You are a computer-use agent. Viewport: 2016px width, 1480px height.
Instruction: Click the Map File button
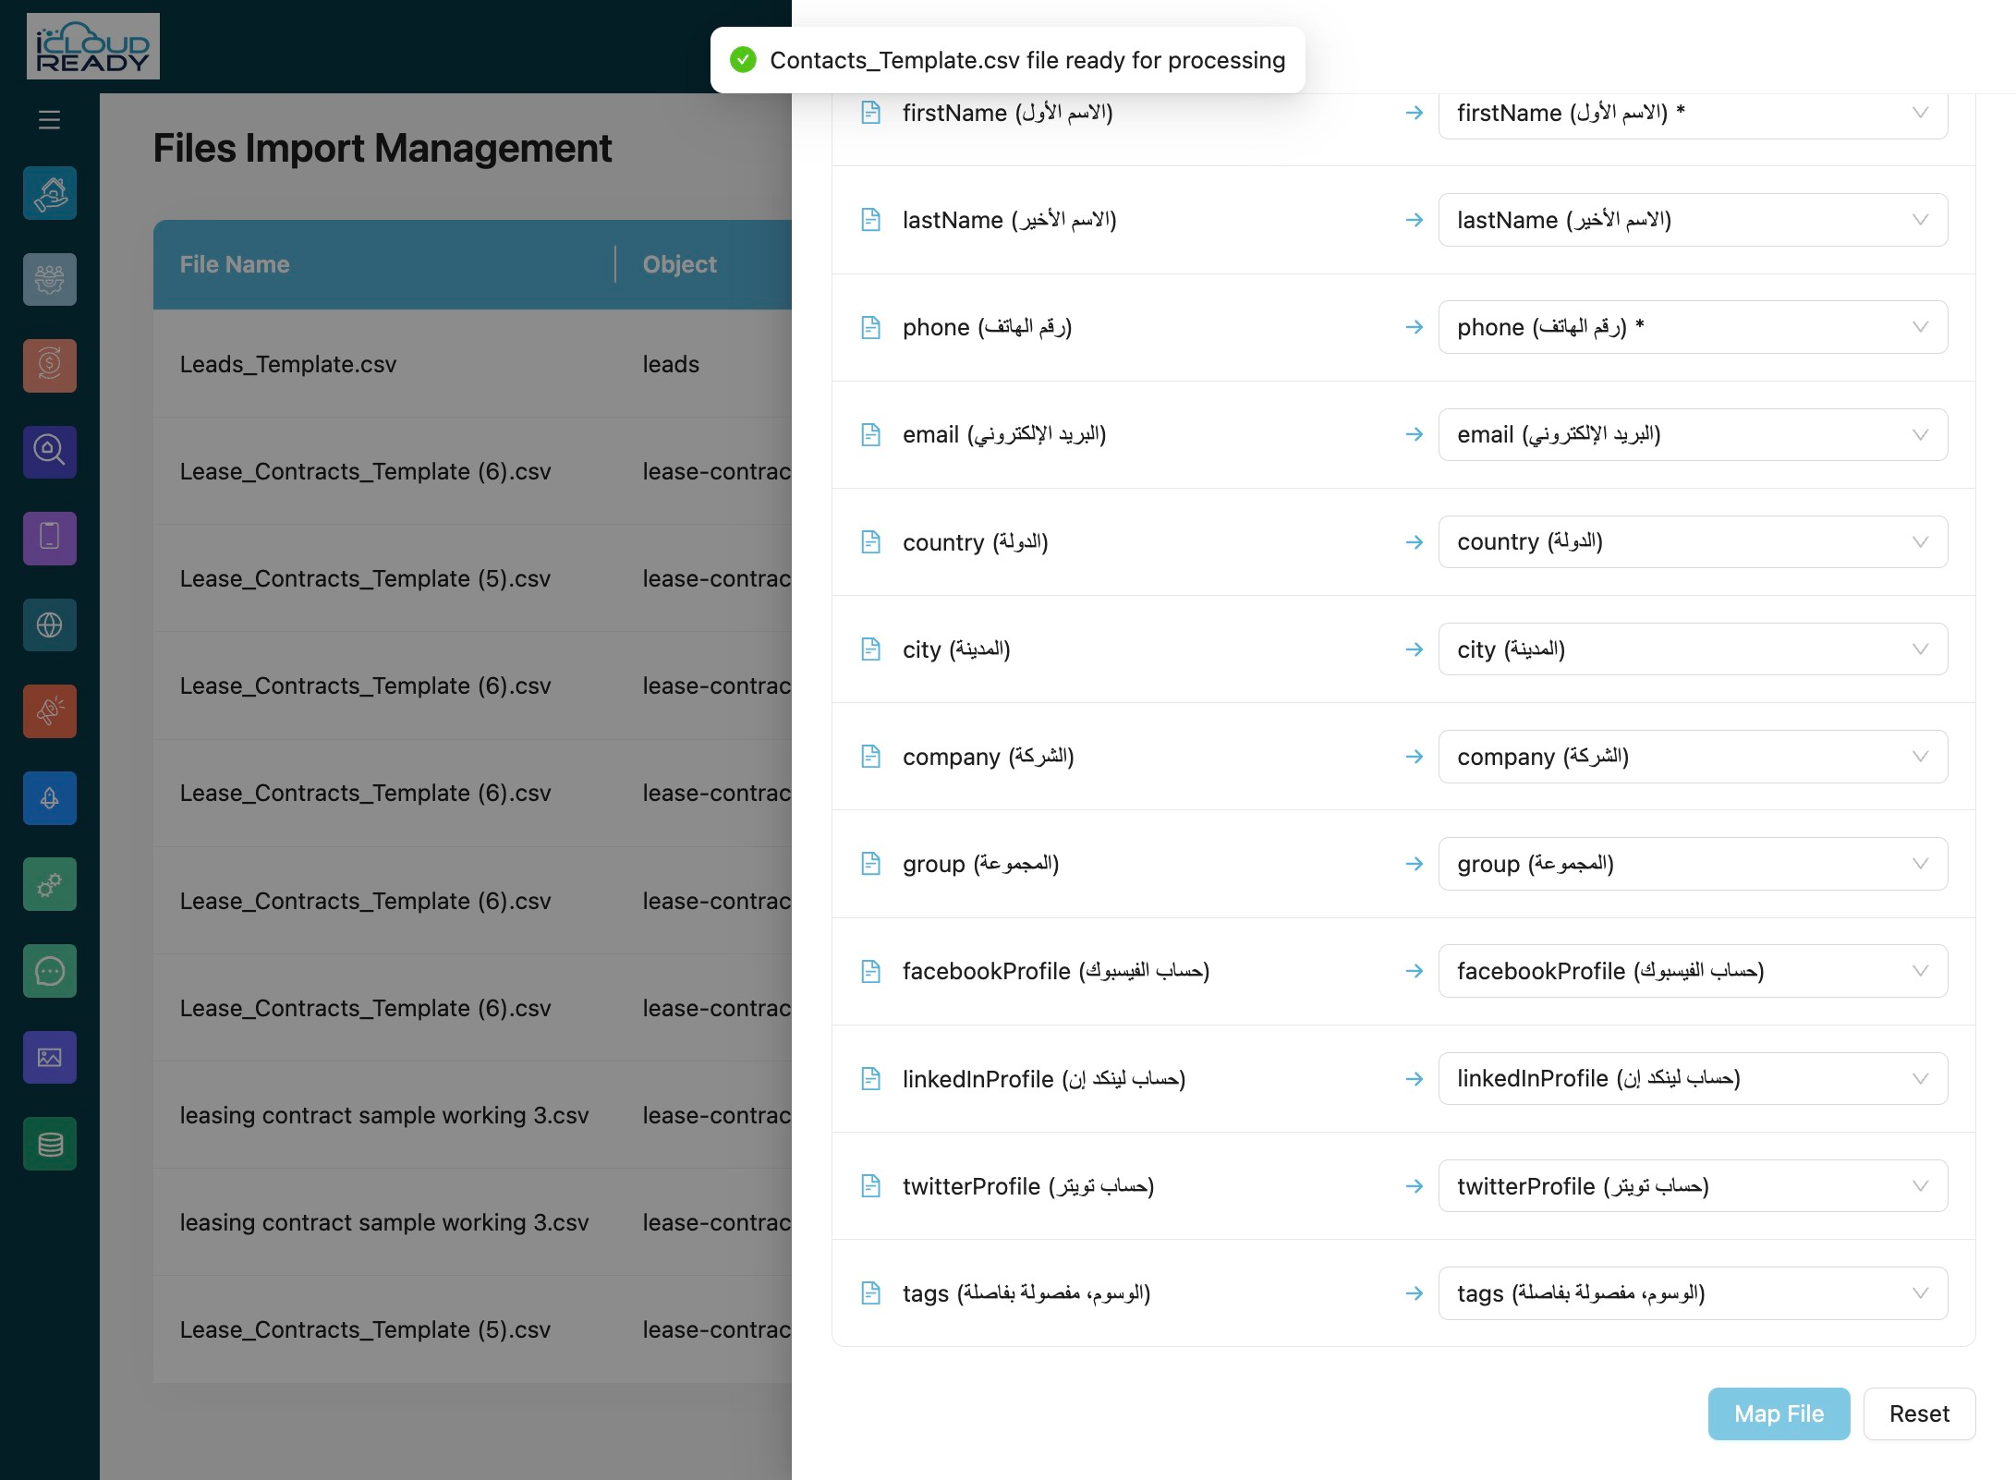1779,1413
